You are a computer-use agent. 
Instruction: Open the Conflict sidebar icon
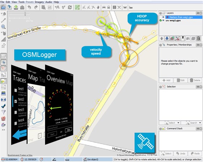pos(3,100)
